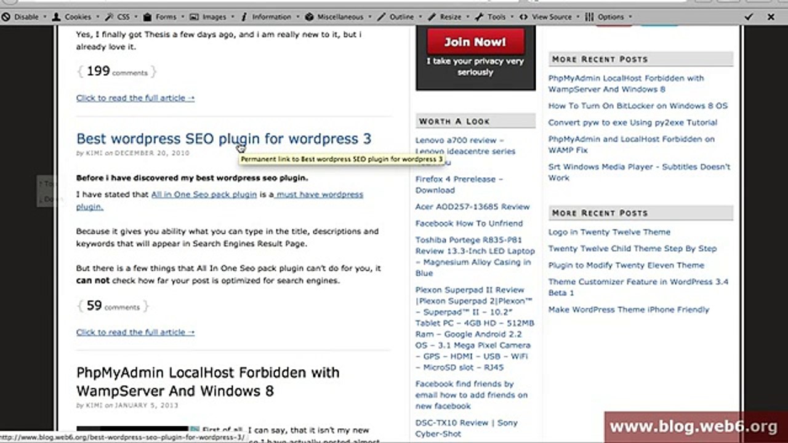Open Toshiba Portege R835-P81 Review link
The image size is (788, 443).
(475, 257)
